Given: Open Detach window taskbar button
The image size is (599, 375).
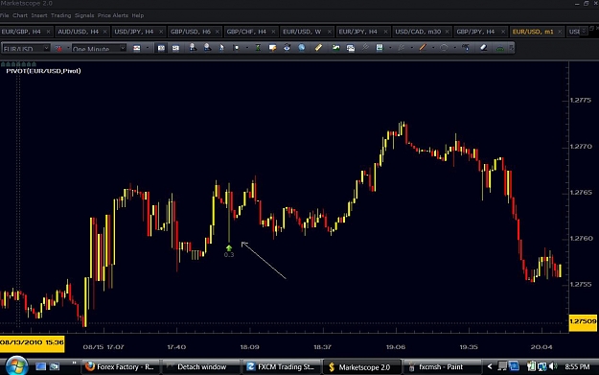Looking at the screenshot, I should tap(201, 367).
